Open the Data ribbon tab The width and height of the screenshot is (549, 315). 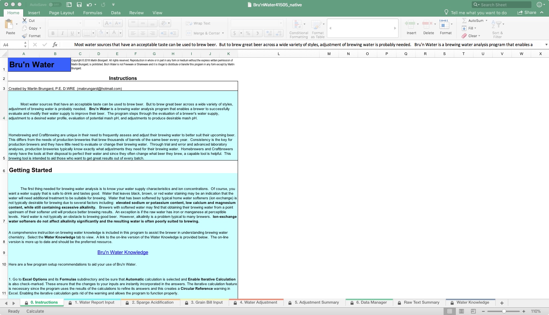coord(116,13)
